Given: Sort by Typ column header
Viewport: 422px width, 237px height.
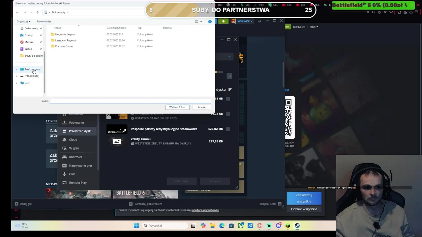Looking at the screenshot, I should pyautogui.click(x=139, y=28).
